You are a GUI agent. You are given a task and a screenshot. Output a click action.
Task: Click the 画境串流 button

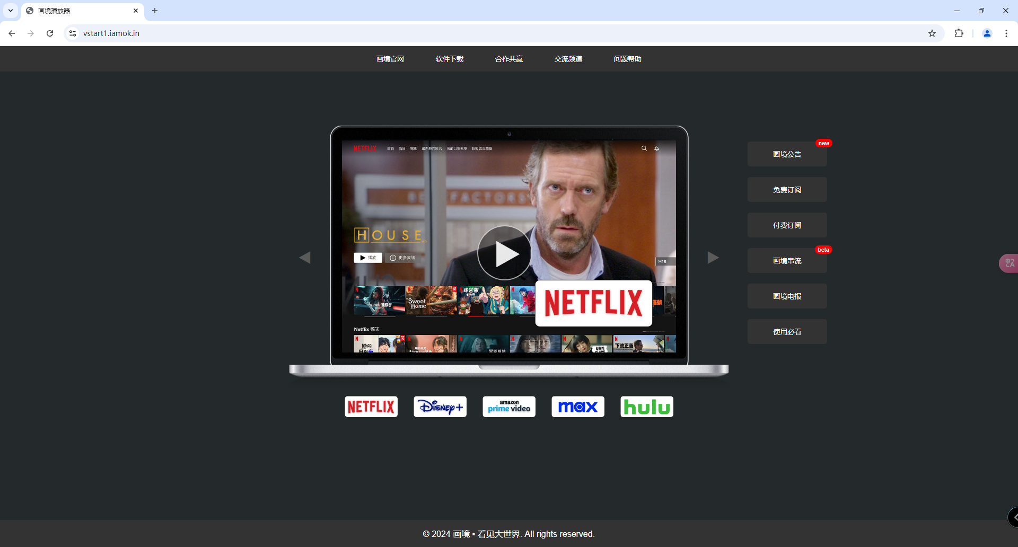787,261
